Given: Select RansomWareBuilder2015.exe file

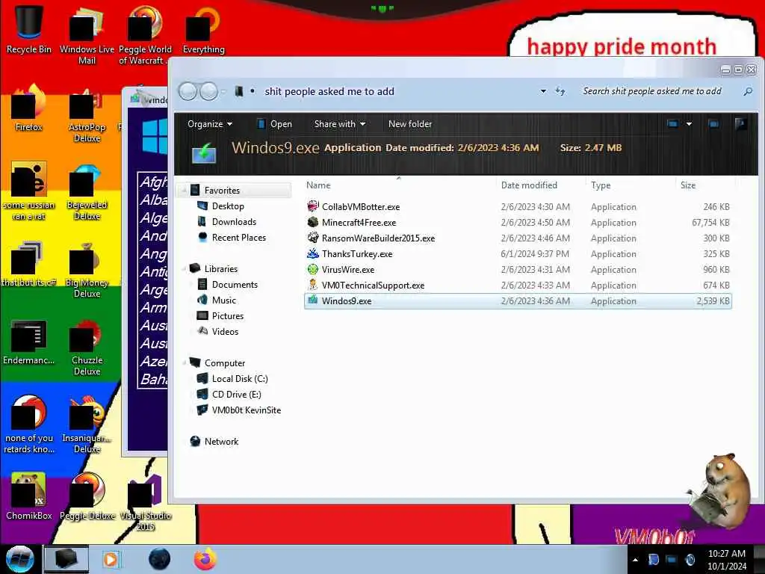Looking at the screenshot, I should click(x=518, y=238).
